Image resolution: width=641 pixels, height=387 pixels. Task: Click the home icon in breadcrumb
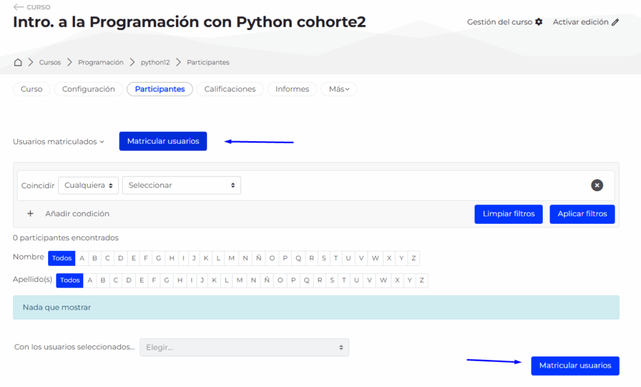(18, 62)
